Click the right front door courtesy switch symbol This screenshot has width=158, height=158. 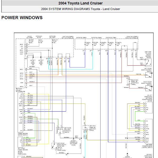point(149,88)
